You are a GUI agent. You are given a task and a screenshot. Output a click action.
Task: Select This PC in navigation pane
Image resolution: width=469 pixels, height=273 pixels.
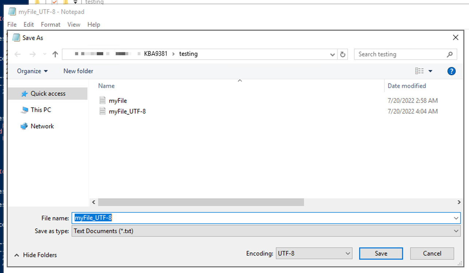coord(41,110)
